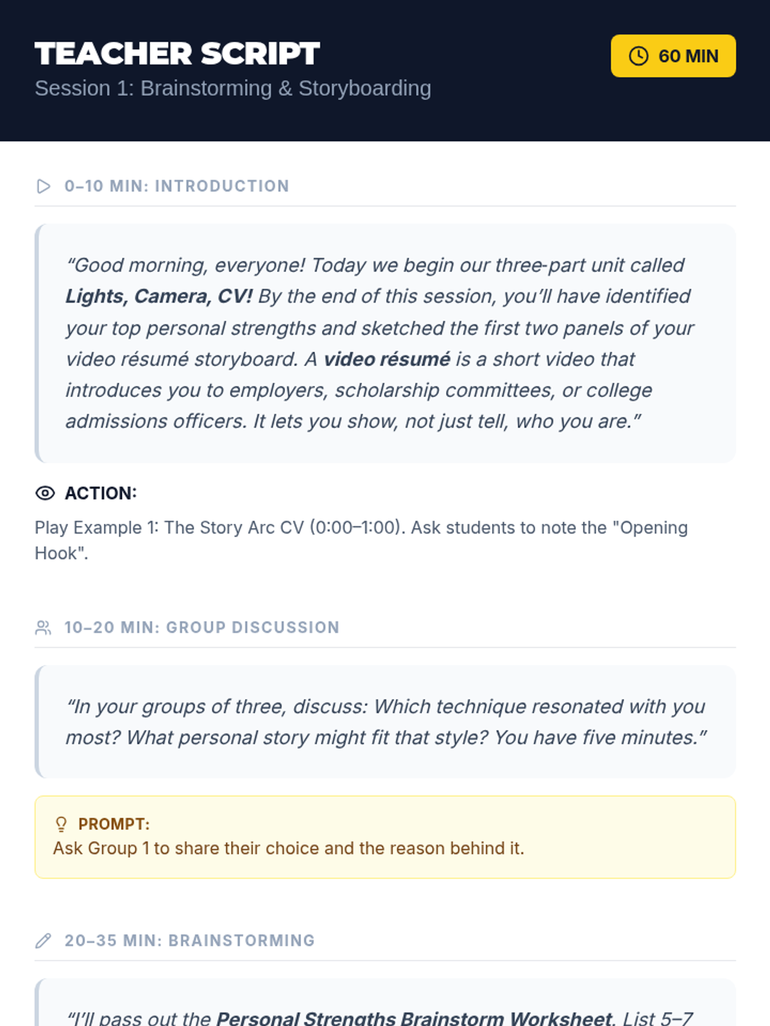Click the ACTION label

pos(101,493)
